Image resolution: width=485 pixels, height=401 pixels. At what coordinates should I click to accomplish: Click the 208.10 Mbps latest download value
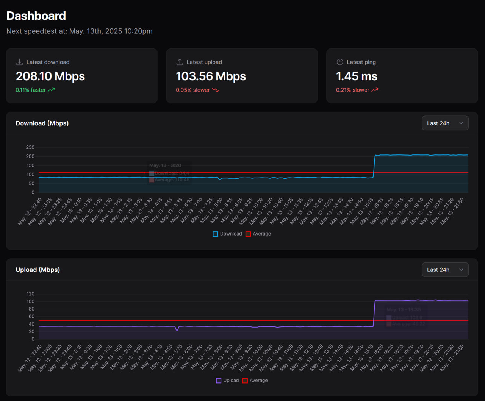tap(50, 76)
